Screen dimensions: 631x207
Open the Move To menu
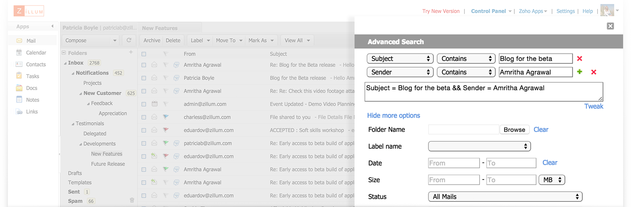coord(229,40)
